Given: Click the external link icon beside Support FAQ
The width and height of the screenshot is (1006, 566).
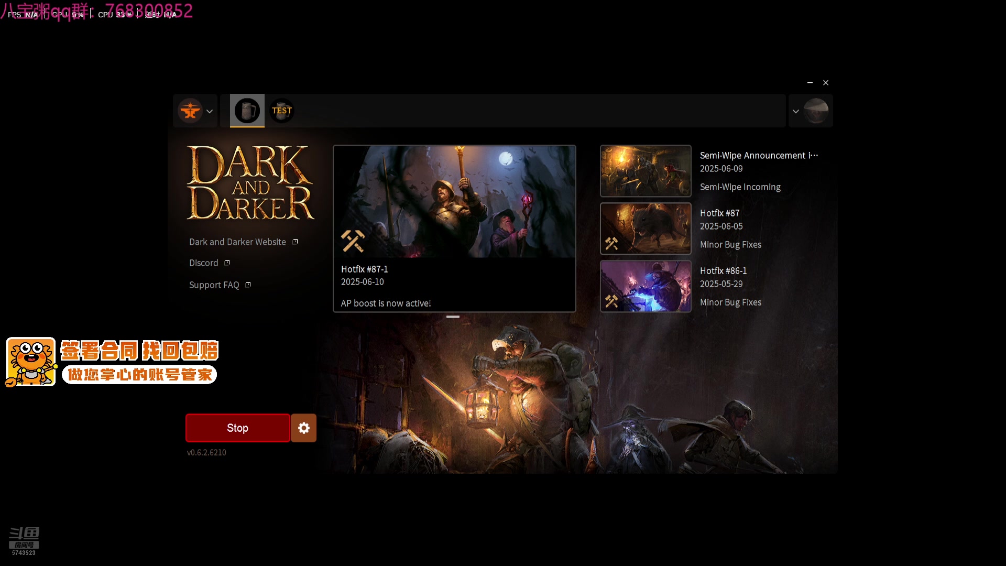Looking at the screenshot, I should click(x=248, y=285).
